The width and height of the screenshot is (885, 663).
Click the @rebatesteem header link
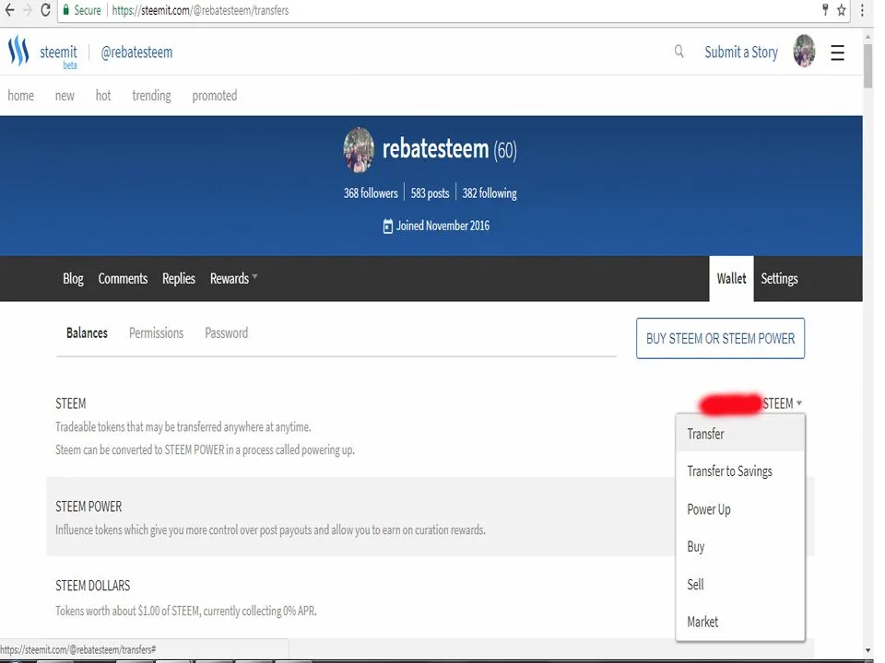[x=136, y=52]
